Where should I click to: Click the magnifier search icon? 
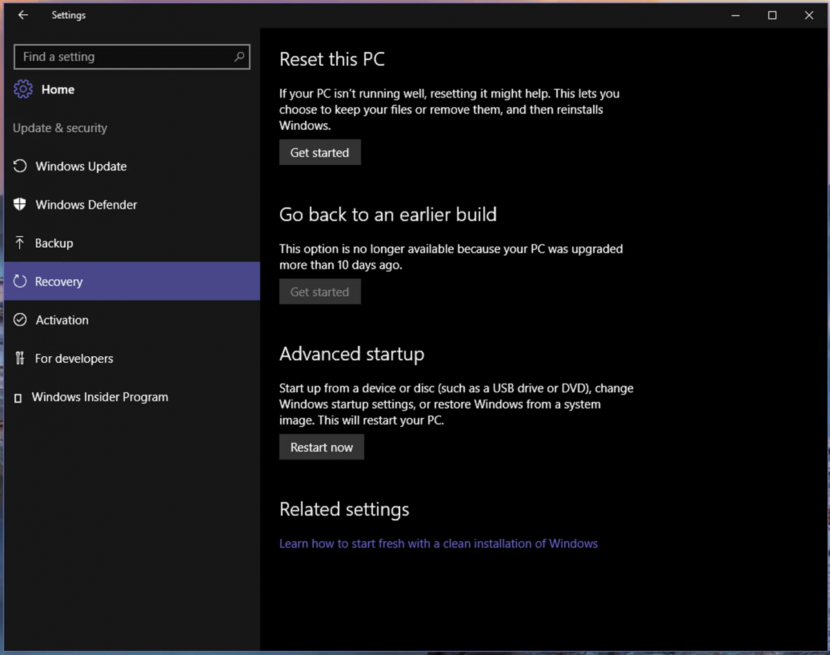(239, 57)
